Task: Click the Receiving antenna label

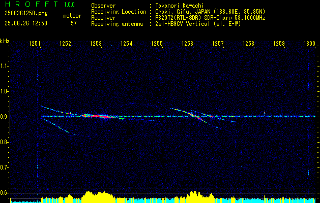Action: tap(117, 24)
